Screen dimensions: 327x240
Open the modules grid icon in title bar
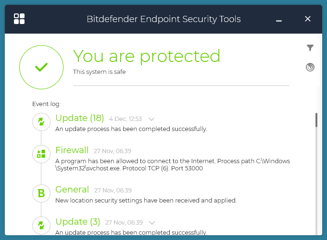point(19,19)
